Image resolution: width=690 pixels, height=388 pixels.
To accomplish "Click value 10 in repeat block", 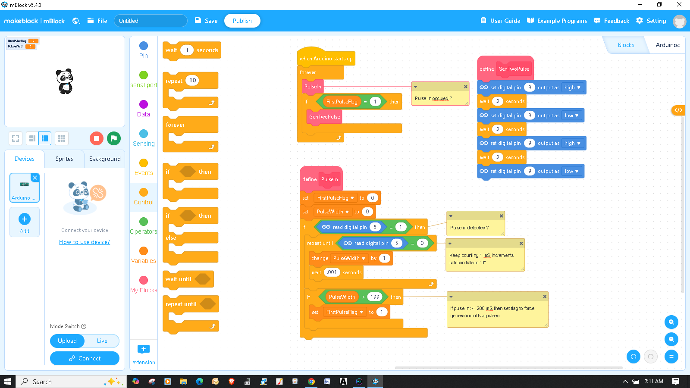I will coord(192,80).
